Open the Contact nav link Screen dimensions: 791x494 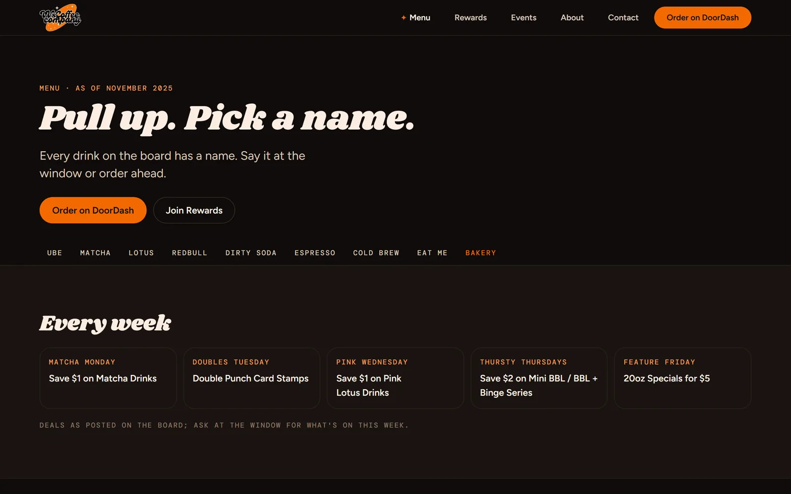tap(623, 18)
